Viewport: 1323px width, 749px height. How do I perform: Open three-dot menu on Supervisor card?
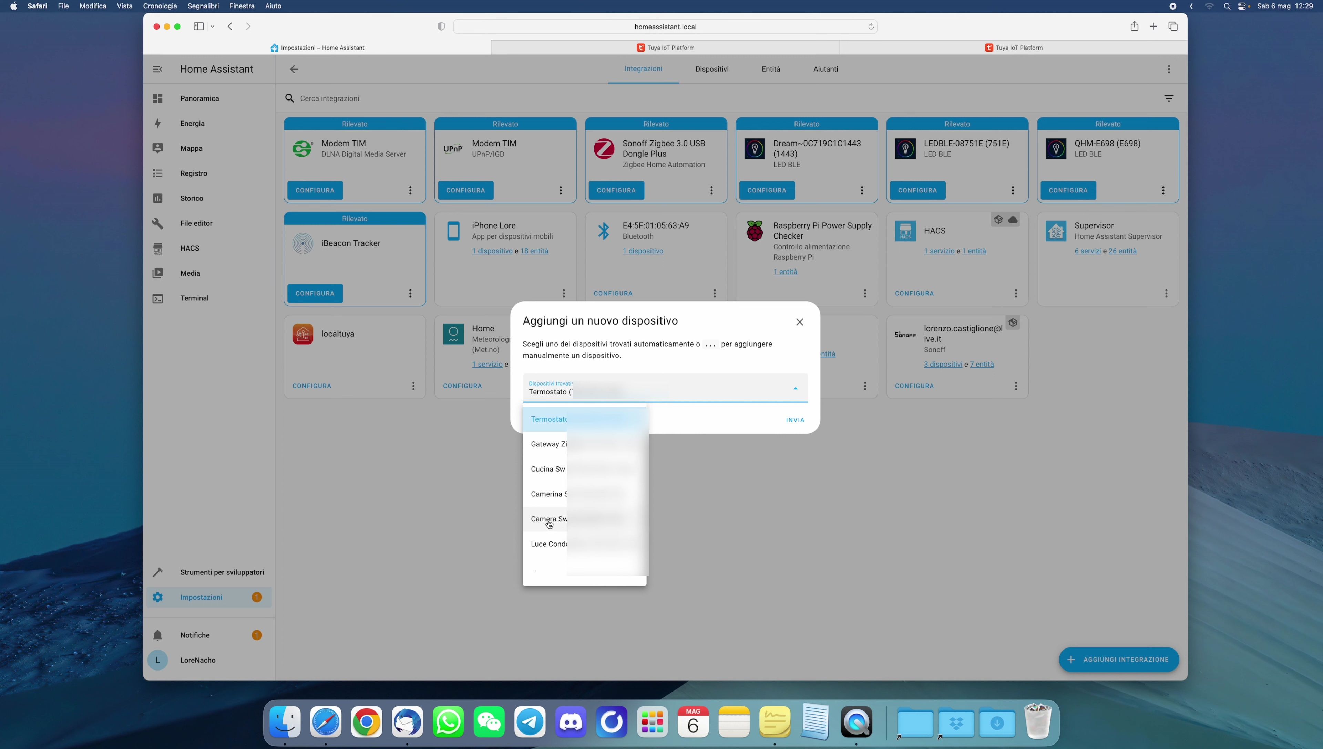pyautogui.click(x=1166, y=293)
